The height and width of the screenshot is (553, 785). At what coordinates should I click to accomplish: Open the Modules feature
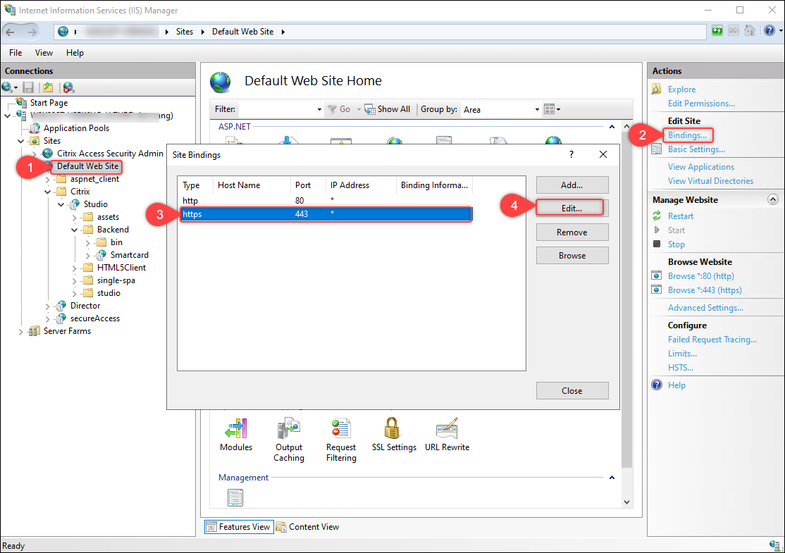pyautogui.click(x=236, y=433)
